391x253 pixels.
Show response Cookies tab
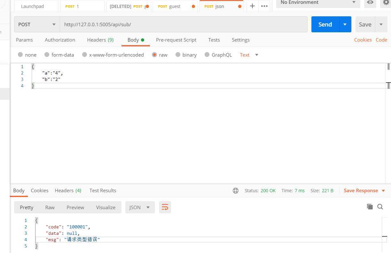(x=40, y=191)
